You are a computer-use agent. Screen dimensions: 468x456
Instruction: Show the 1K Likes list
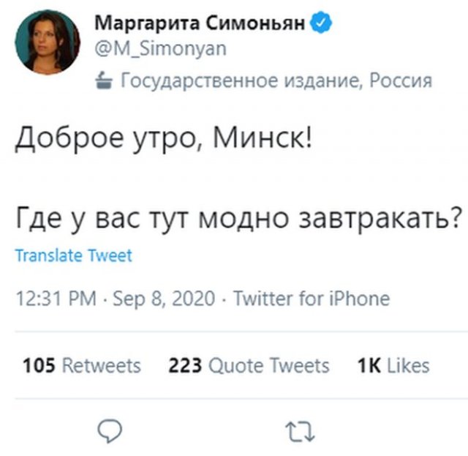tap(393, 365)
